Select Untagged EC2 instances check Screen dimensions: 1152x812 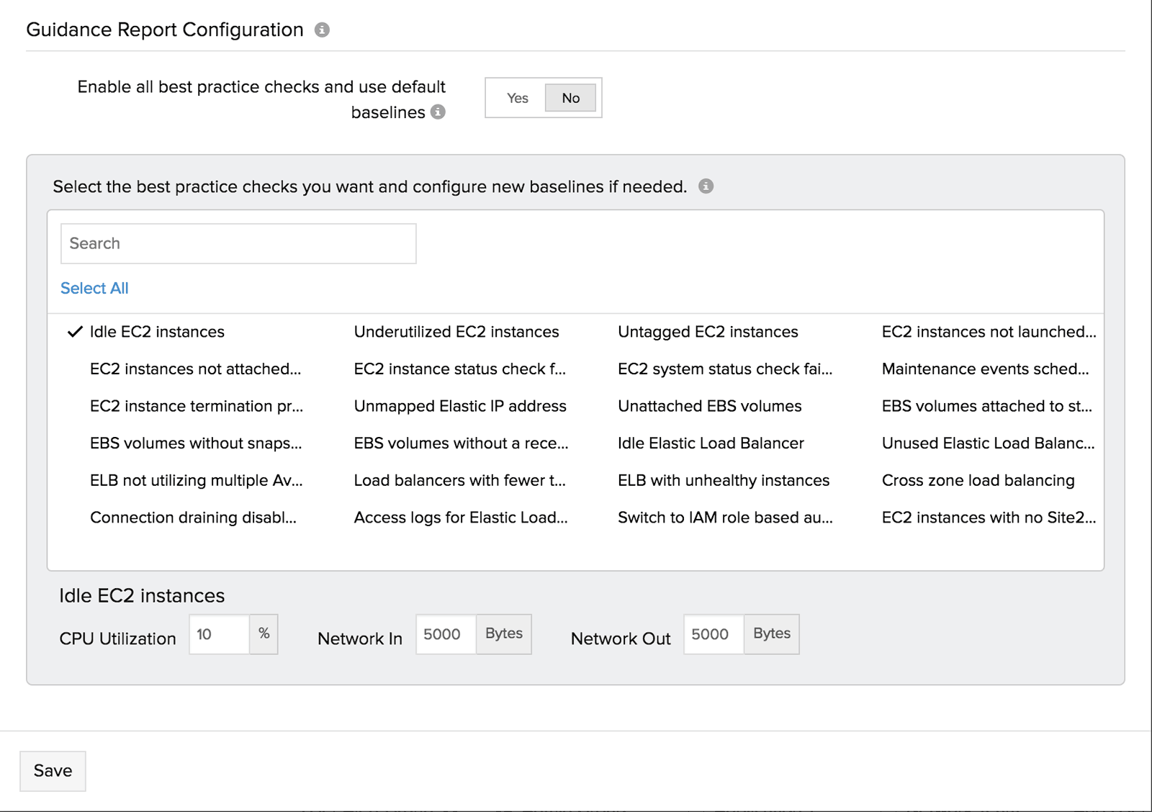click(708, 332)
